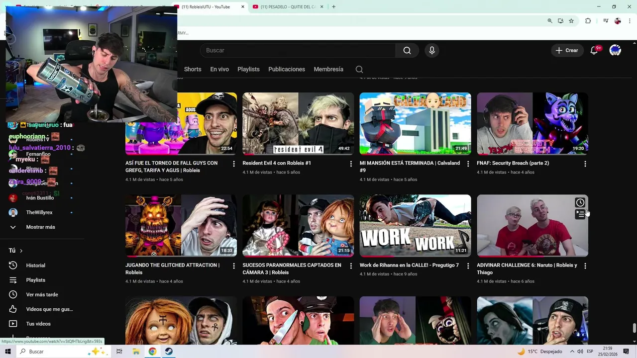Open options for MI MANSIÓN video
The image size is (637, 358).
(x=468, y=164)
